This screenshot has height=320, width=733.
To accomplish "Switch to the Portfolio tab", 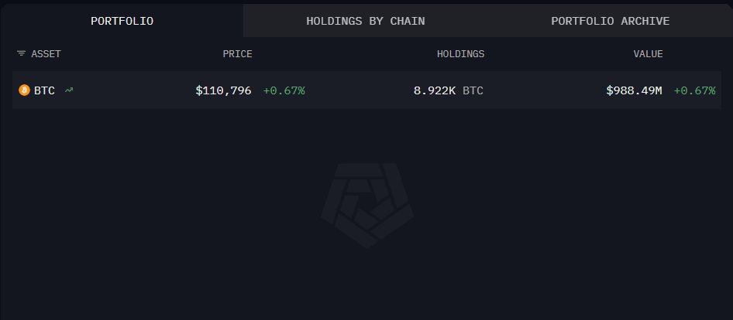I will click(122, 21).
